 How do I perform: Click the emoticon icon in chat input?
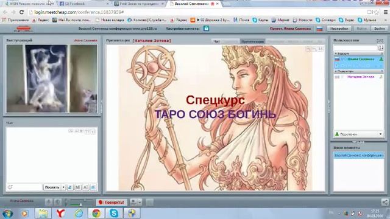(x=10, y=187)
